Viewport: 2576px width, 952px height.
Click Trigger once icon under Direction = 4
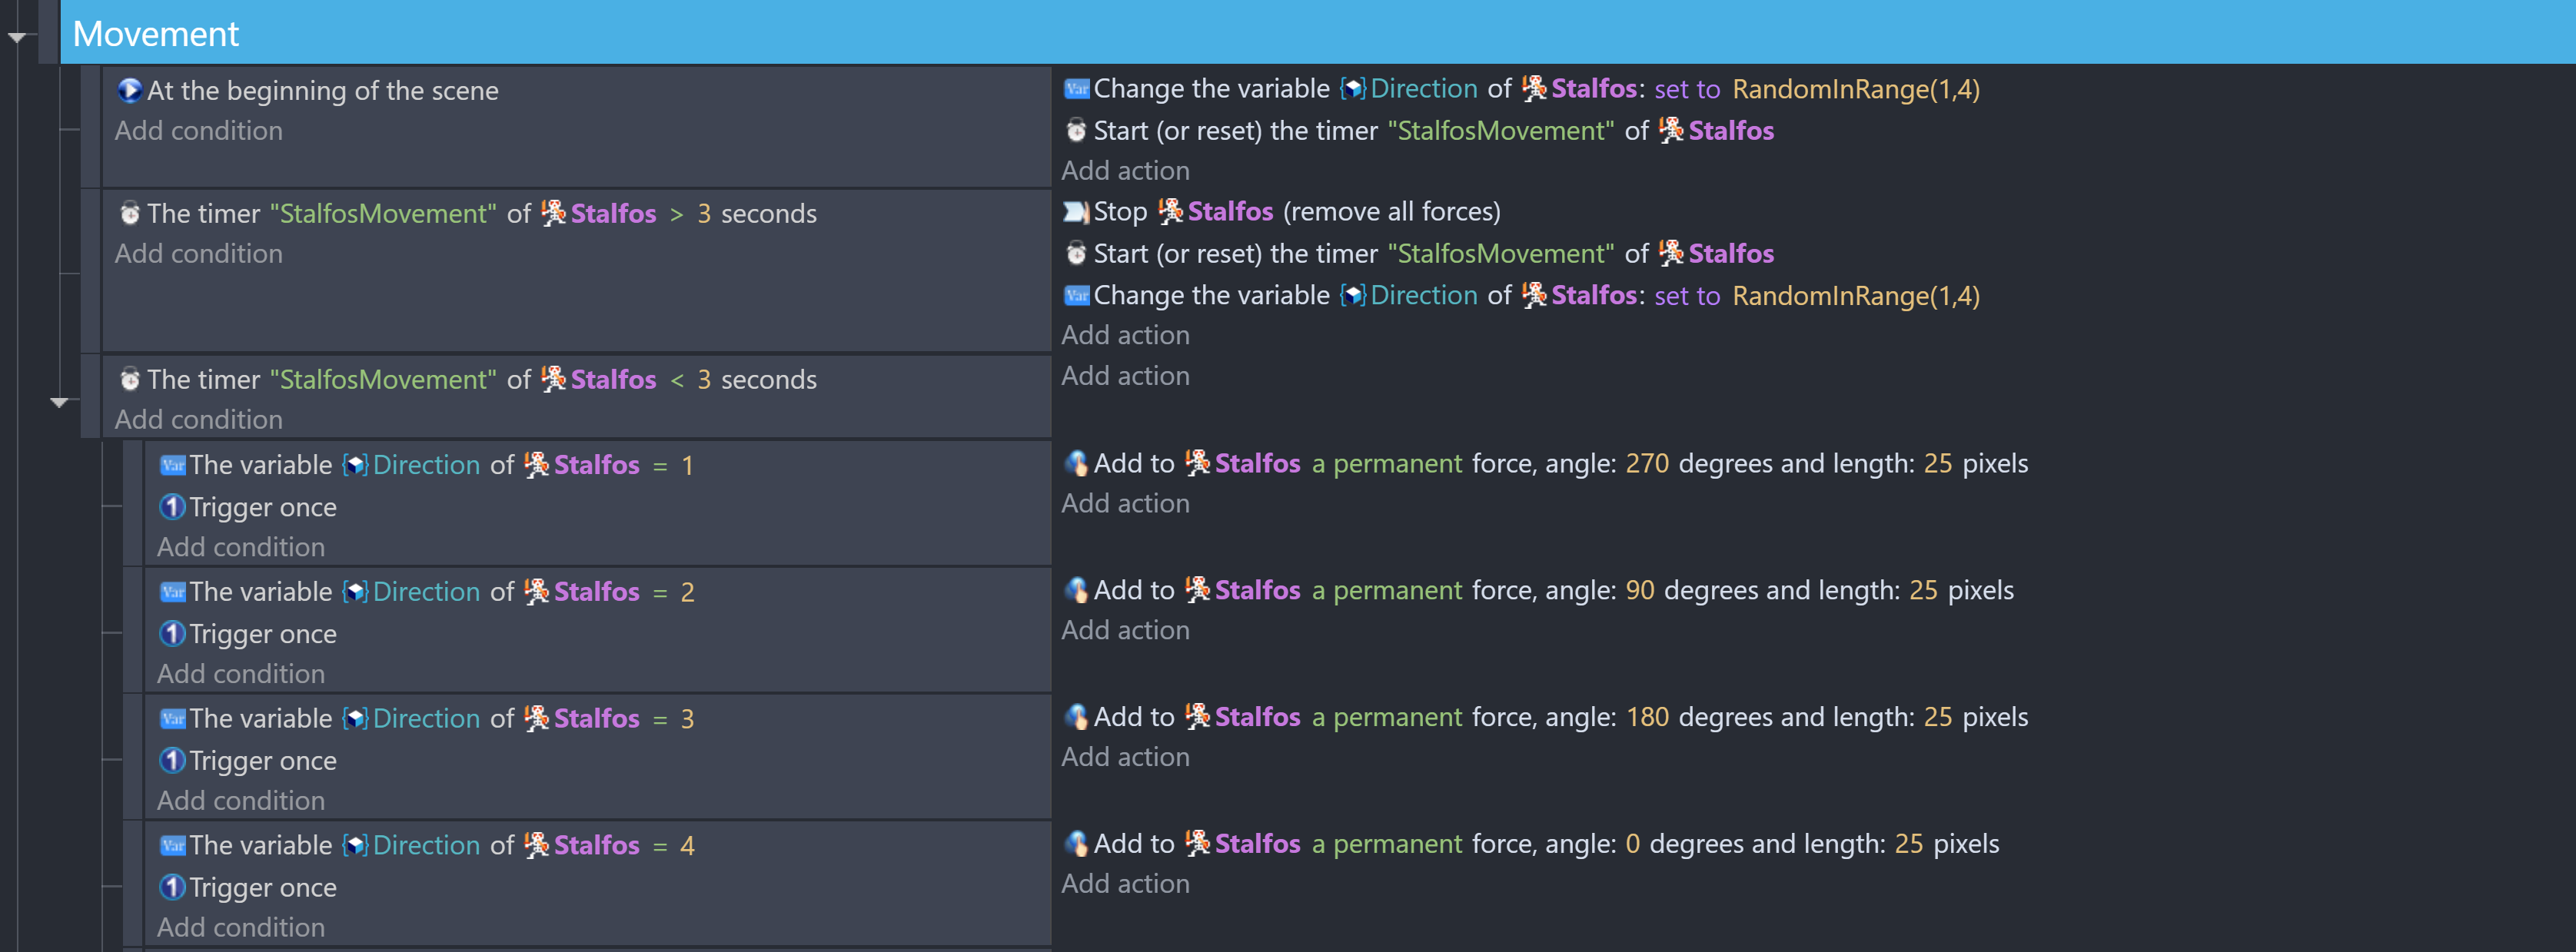point(172,888)
